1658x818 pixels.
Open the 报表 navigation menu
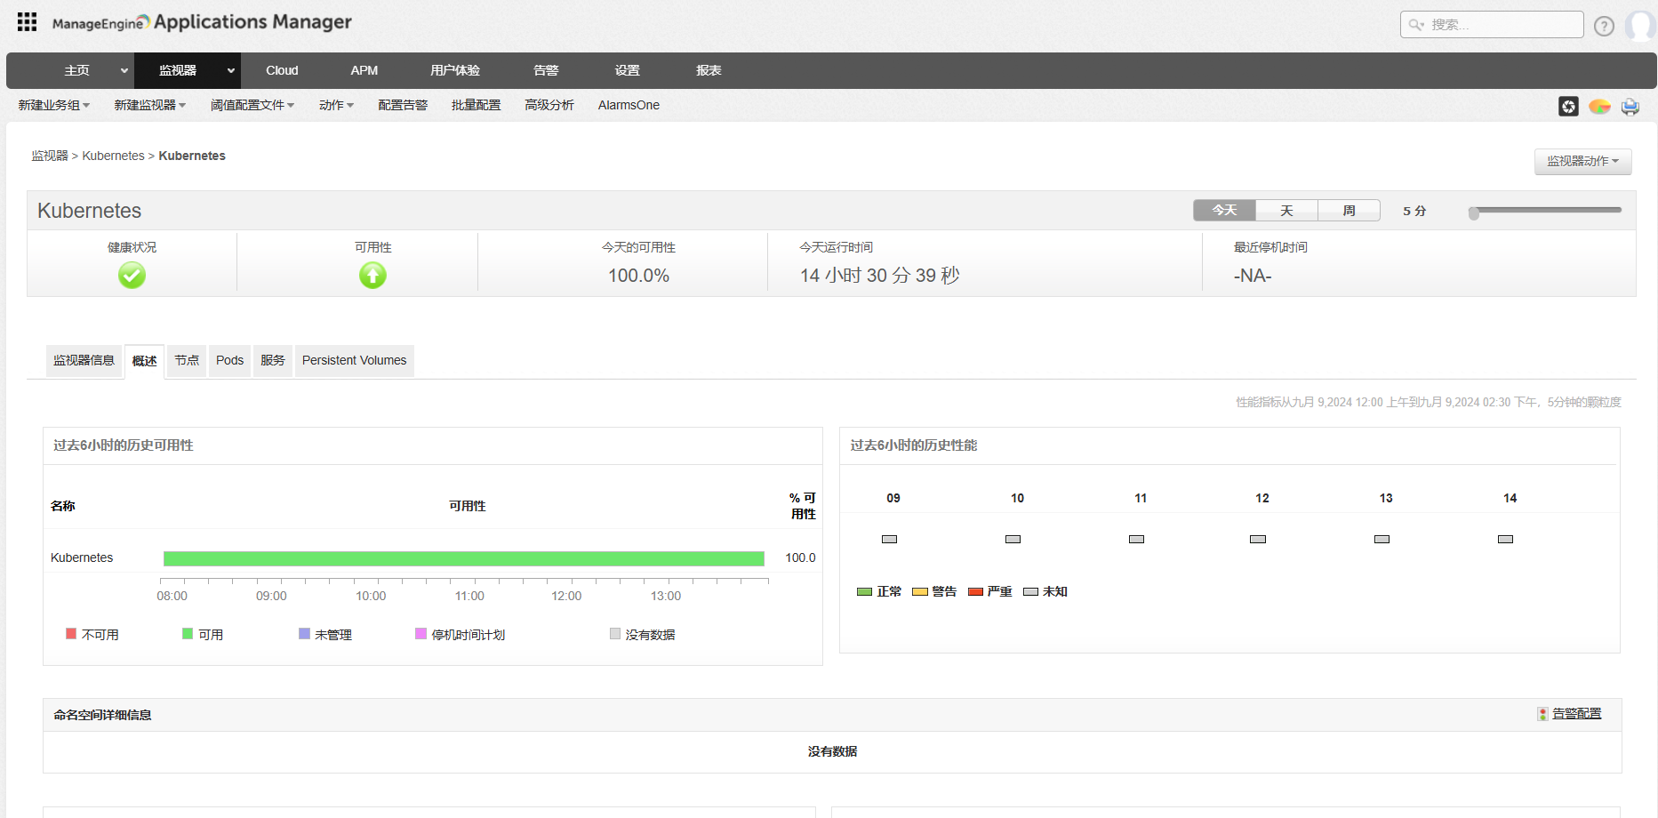tap(709, 70)
